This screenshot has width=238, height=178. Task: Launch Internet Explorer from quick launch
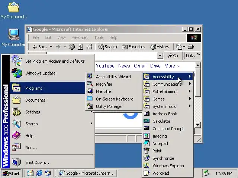click(x=39, y=173)
